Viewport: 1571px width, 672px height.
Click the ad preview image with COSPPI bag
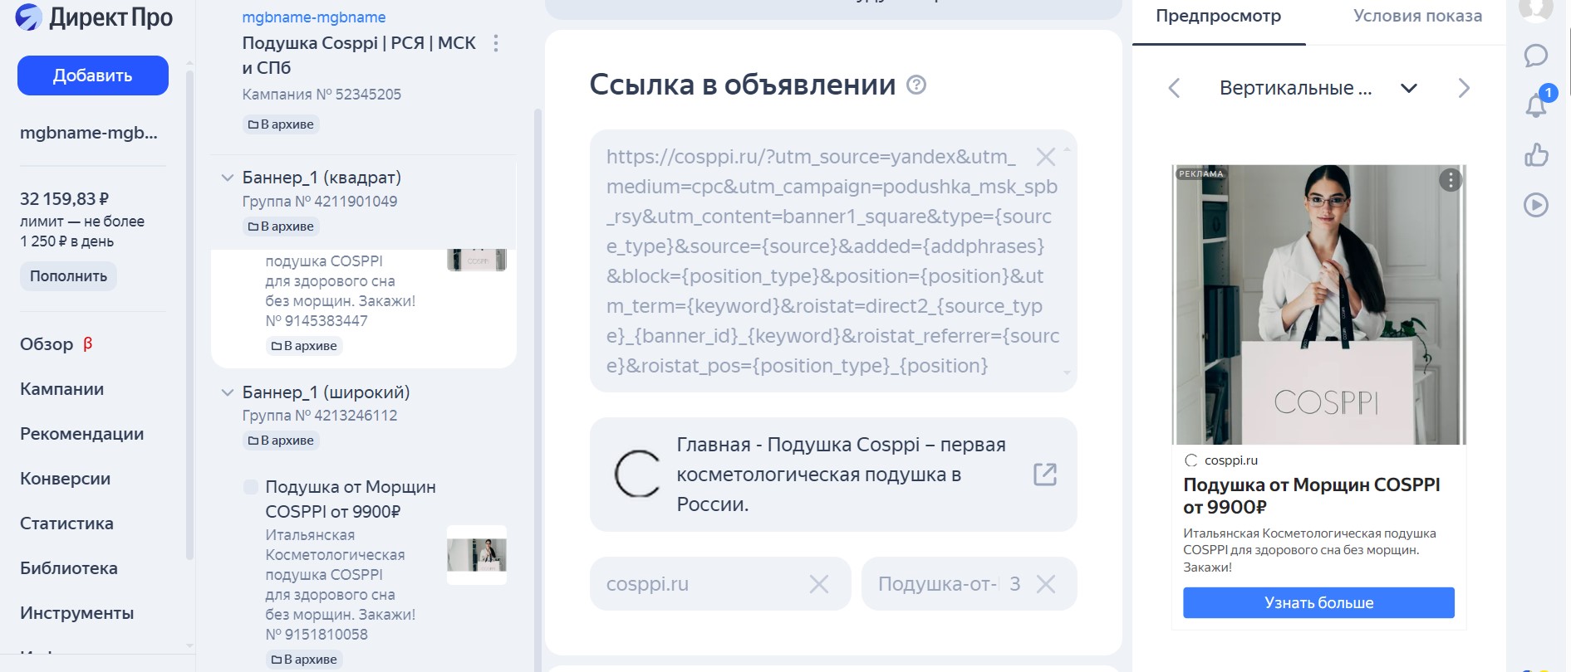[1319, 304]
